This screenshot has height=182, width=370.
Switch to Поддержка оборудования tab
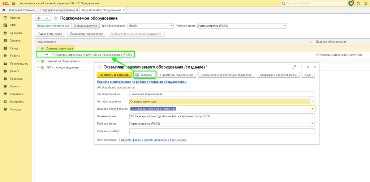click(x=58, y=10)
